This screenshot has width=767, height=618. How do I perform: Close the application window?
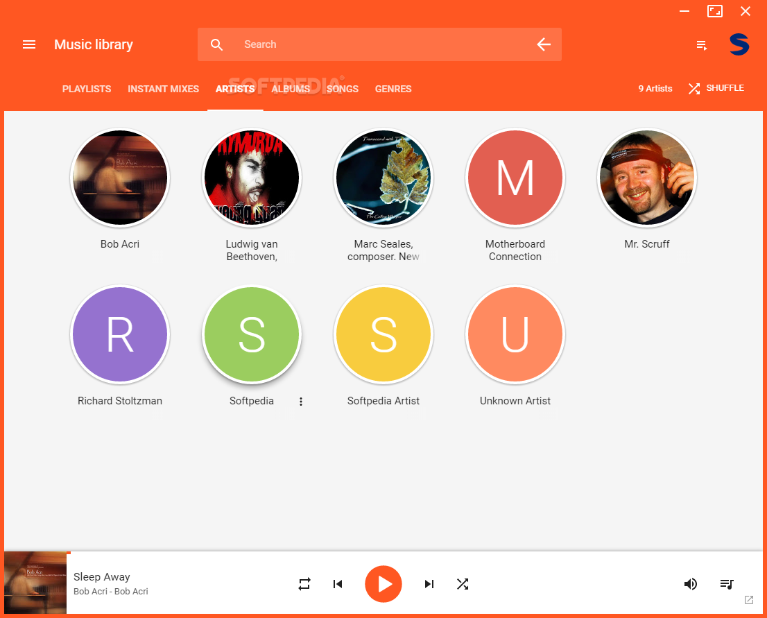click(x=745, y=11)
